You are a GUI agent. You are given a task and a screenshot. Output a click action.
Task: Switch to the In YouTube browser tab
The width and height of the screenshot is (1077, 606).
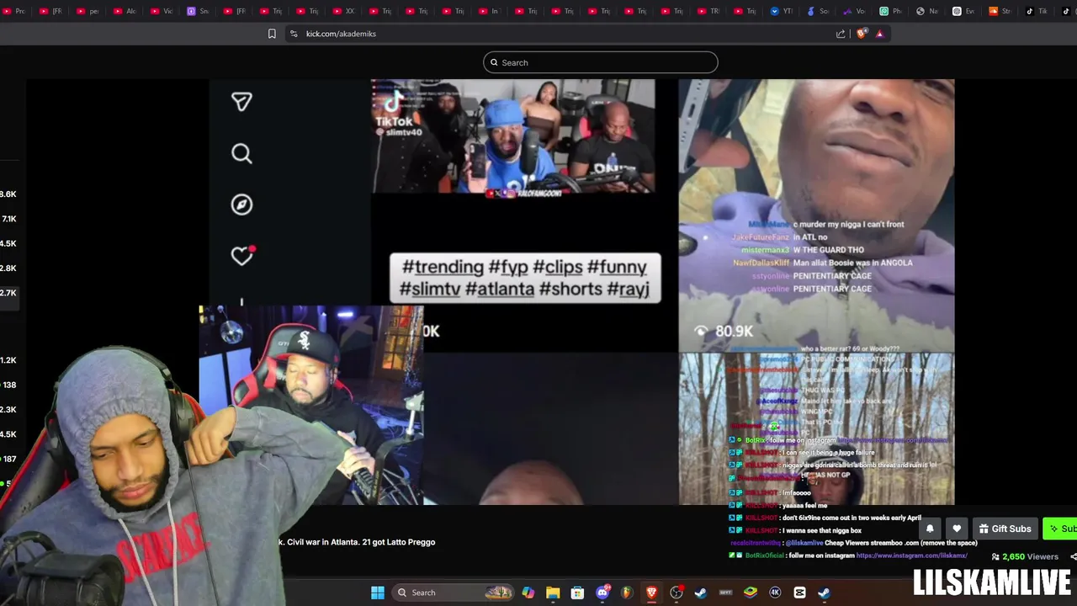490,11
